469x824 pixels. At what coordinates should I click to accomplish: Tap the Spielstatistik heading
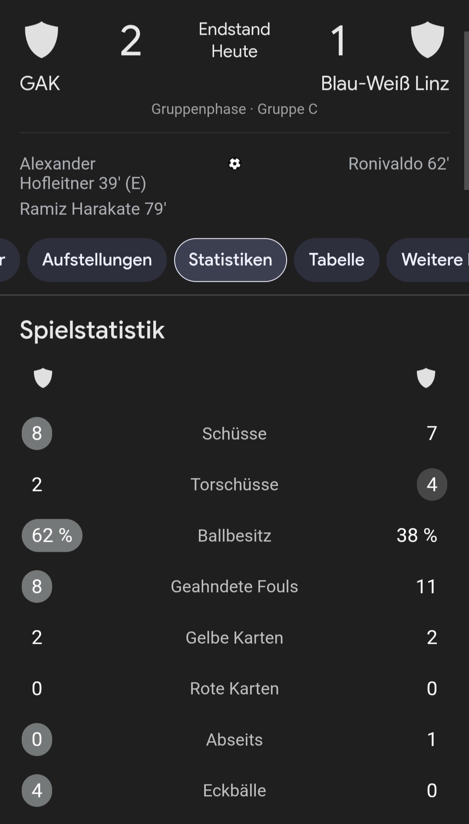(92, 330)
